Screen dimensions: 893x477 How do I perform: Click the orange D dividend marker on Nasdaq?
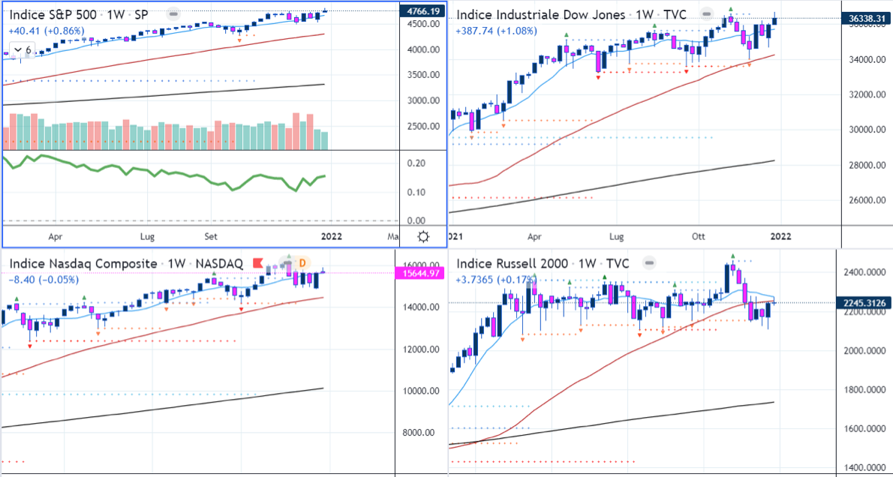click(x=303, y=263)
